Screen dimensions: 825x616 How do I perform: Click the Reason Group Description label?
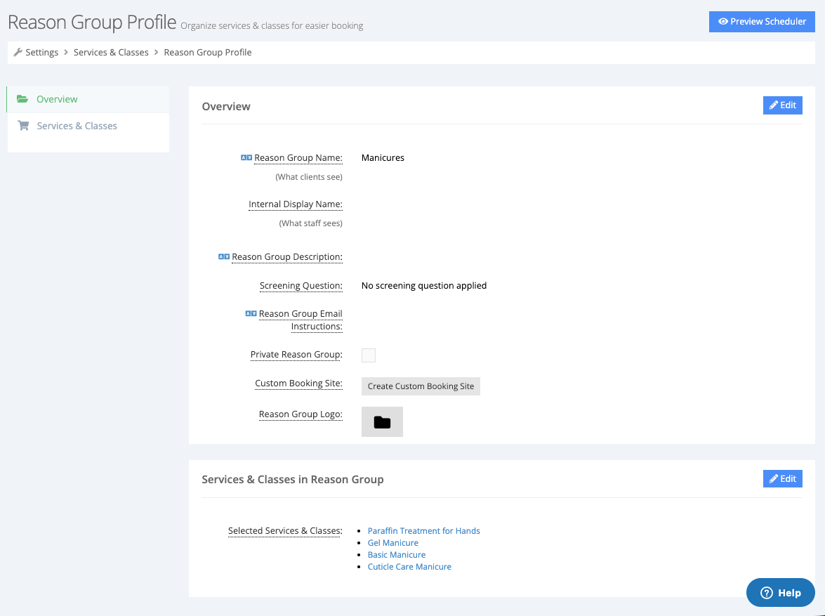[x=286, y=257]
